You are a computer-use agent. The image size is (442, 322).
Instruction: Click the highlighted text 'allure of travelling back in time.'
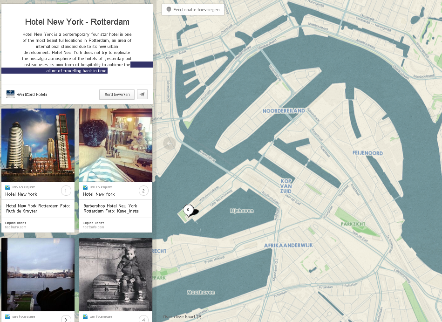click(x=77, y=71)
